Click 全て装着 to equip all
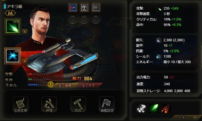This screenshot has width=202, height=121. click(65, 85)
